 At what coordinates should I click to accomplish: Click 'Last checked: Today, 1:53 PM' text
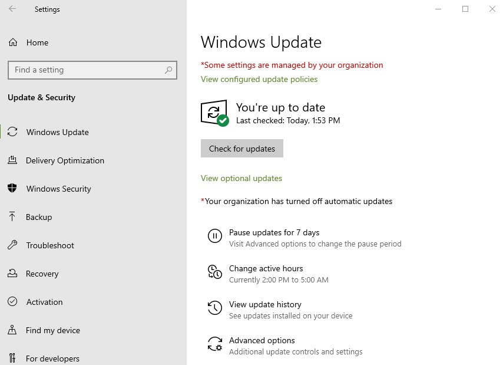(x=288, y=120)
